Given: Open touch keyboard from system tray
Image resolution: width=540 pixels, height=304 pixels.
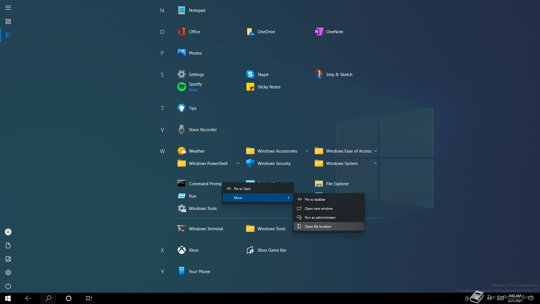Looking at the screenshot, I should [x=500, y=298].
